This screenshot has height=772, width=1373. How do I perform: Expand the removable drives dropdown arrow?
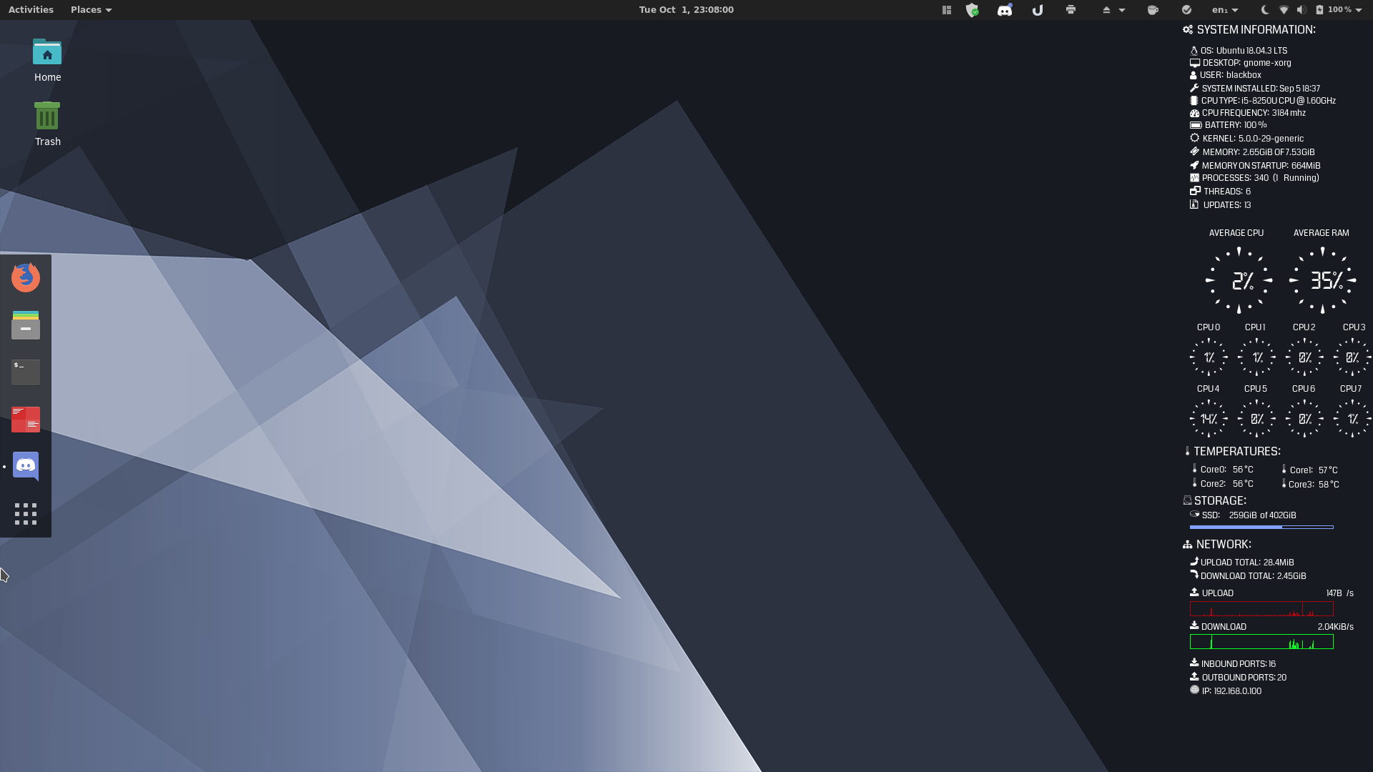pyautogui.click(x=1122, y=10)
